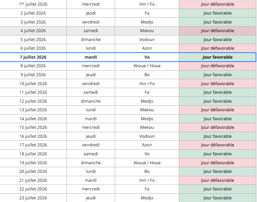This screenshot has width=257, height=202.
Task: Click 'samedi' in the 11 juillet row
Action: click(x=91, y=92)
